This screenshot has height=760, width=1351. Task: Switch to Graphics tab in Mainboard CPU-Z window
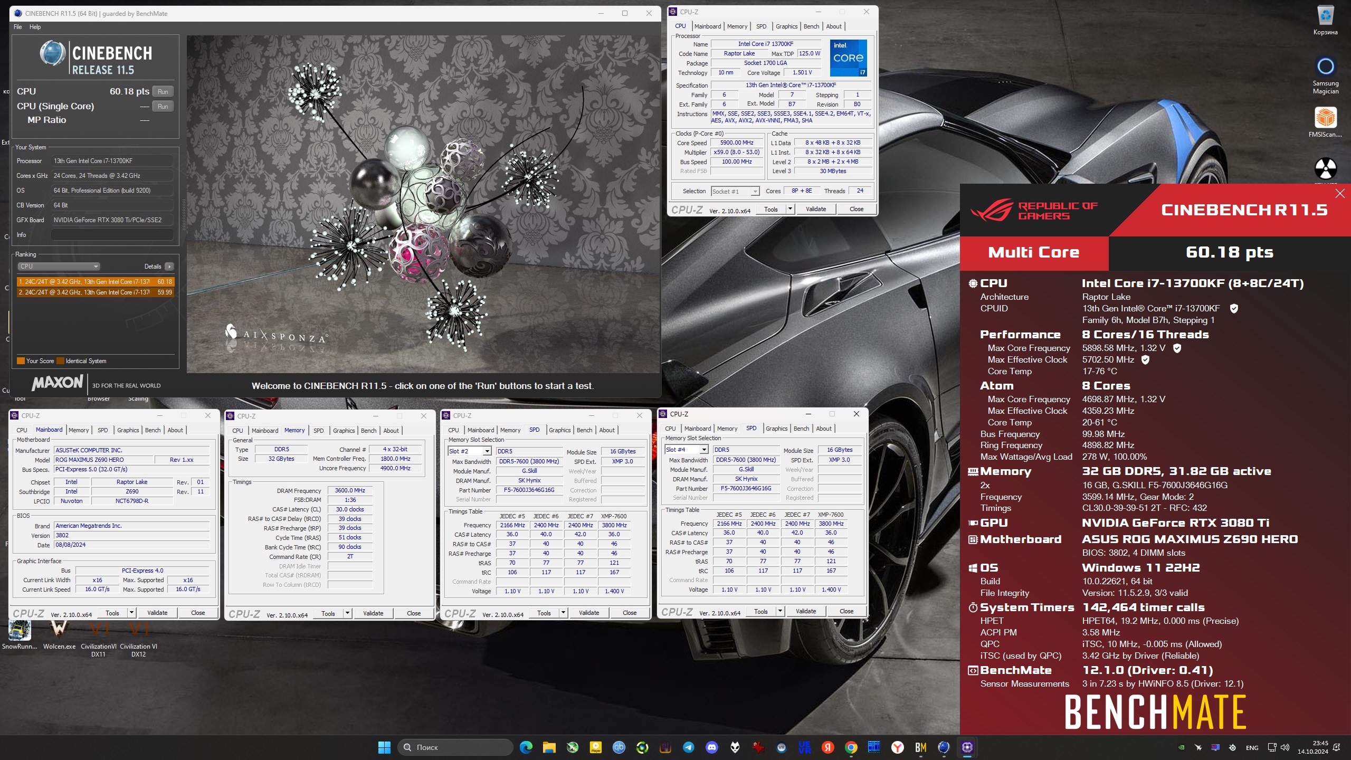[128, 430]
